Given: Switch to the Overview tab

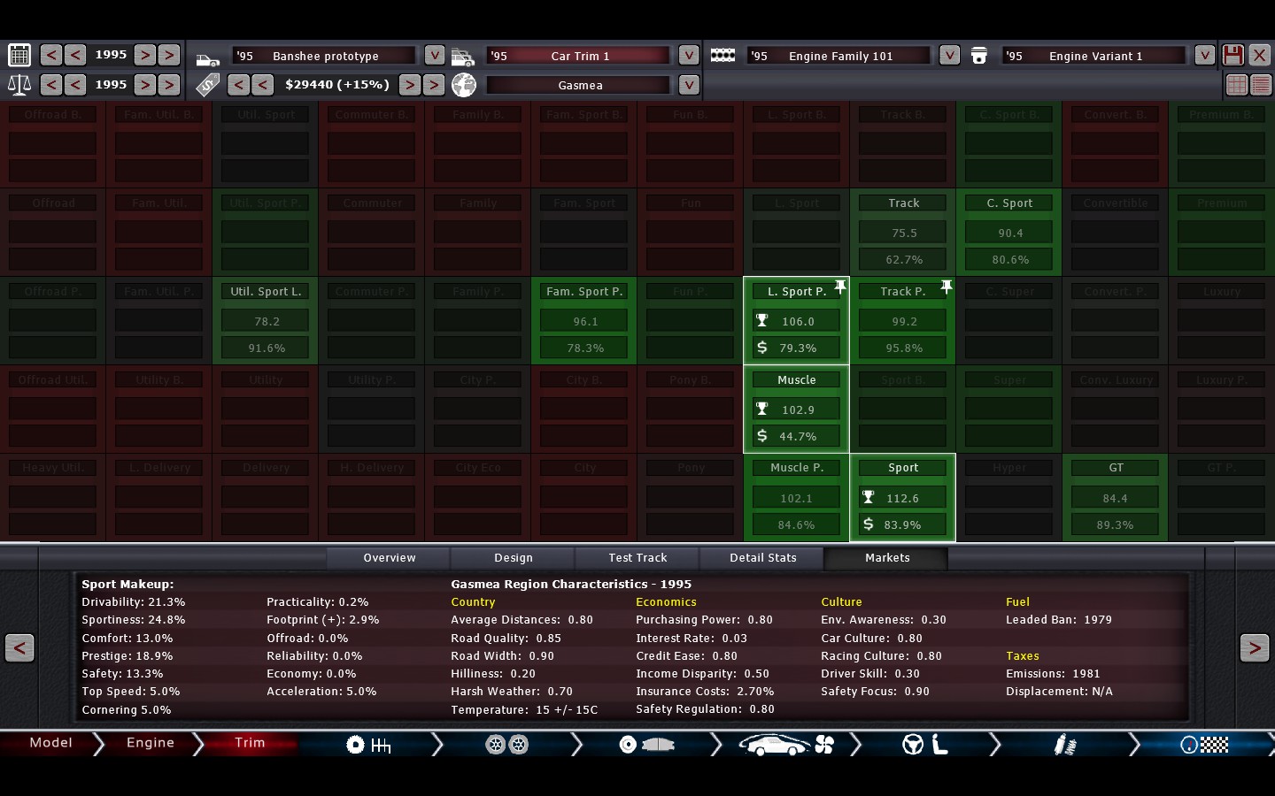Looking at the screenshot, I should click(x=390, y=558).
